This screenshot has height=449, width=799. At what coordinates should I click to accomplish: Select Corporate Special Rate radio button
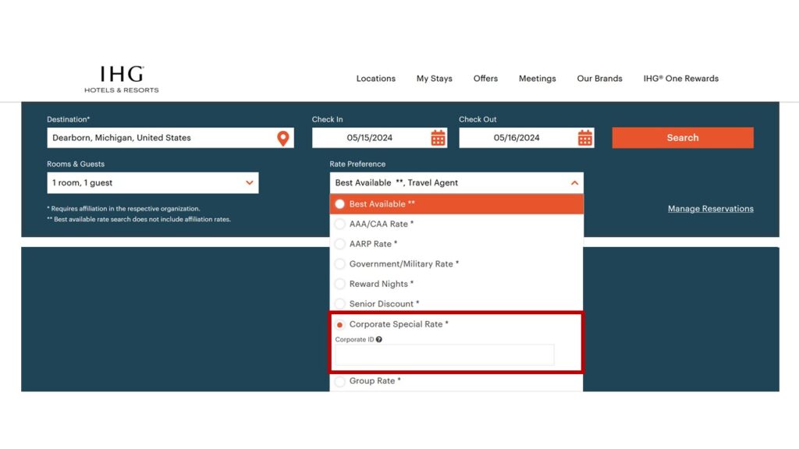[340, 324]
